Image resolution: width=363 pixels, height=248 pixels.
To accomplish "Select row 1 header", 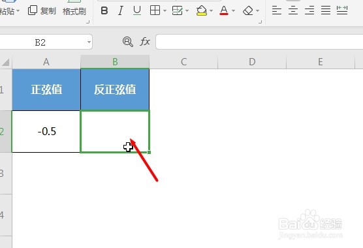I will click(x=6, y=89).
